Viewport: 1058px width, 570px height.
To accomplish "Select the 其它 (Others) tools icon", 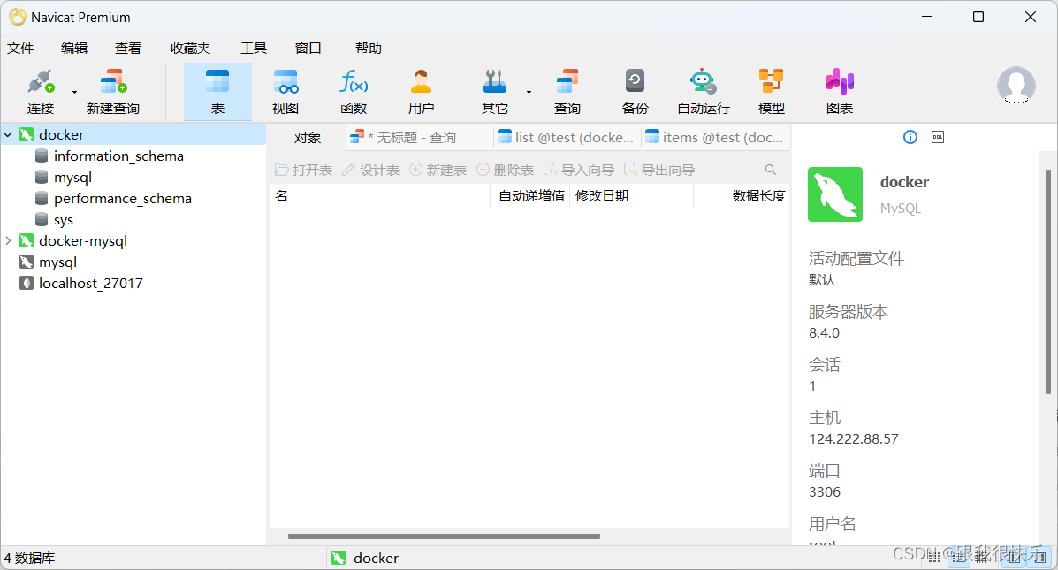I will click(x=495, y=82).
